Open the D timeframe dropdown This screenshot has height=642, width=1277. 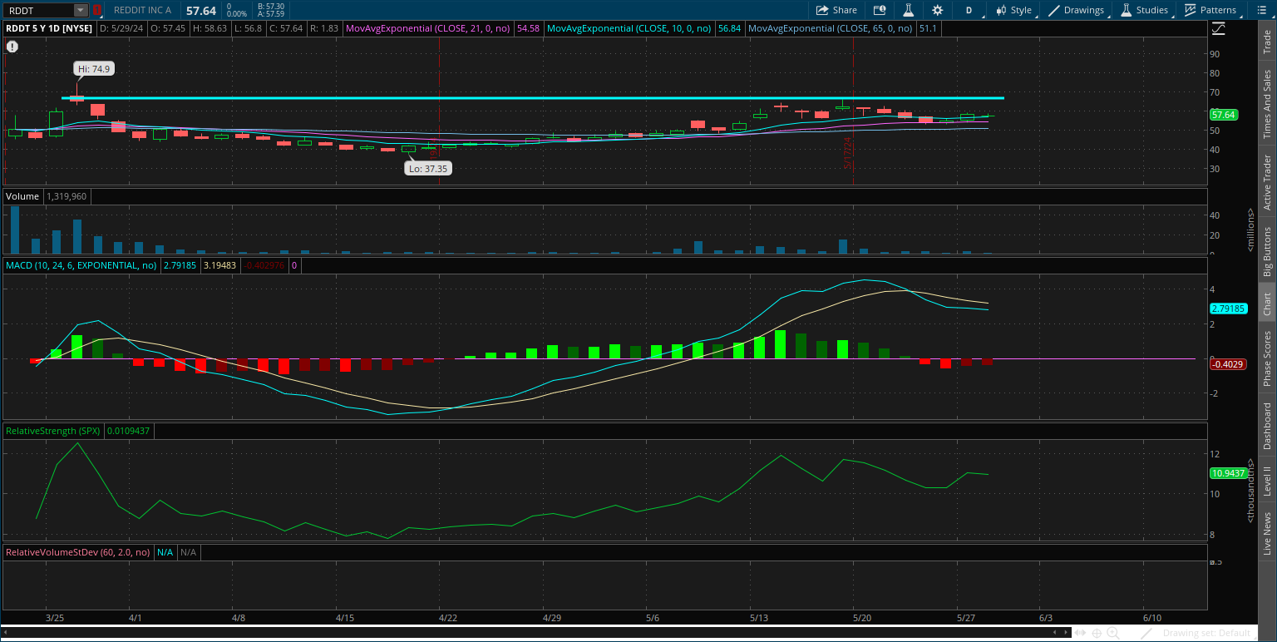point(969,10)
